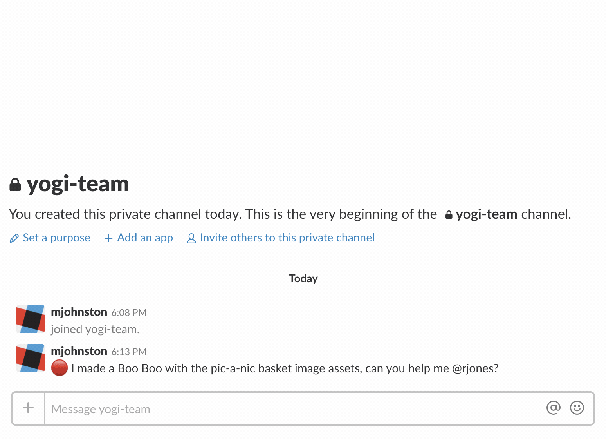Open the @rjones mention in the message
Screen dimensions: 606x439
(x=475, y=368)
